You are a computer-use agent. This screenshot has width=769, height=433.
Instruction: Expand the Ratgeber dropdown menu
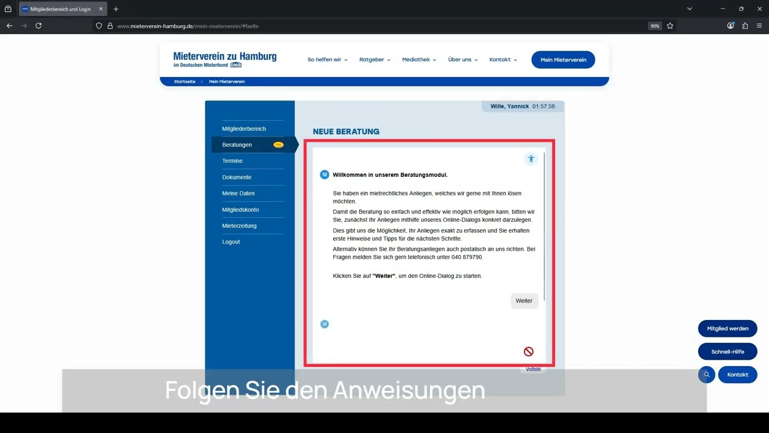[375, 60]
